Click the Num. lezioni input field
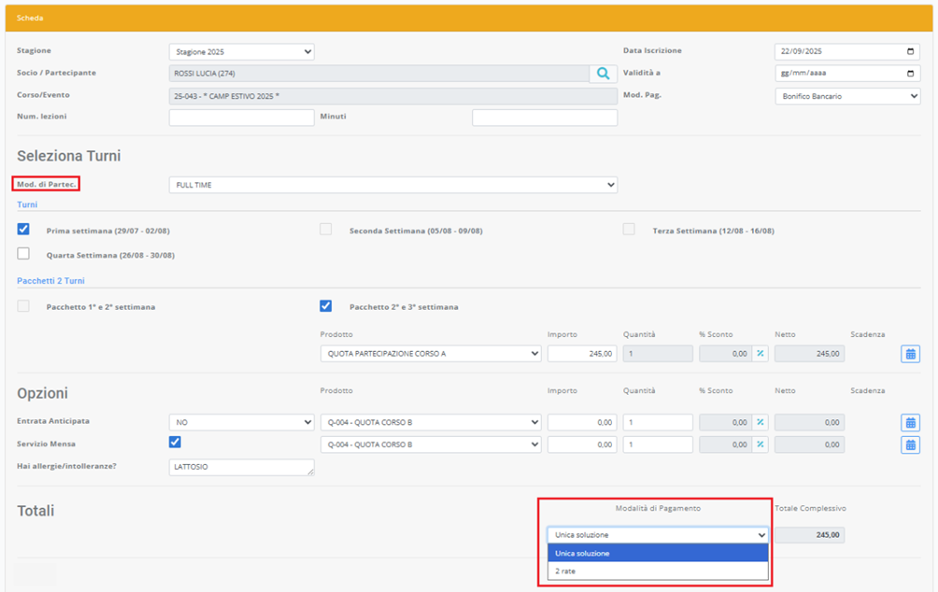Screen dimensions: 938x592 [x=241, y=118]
